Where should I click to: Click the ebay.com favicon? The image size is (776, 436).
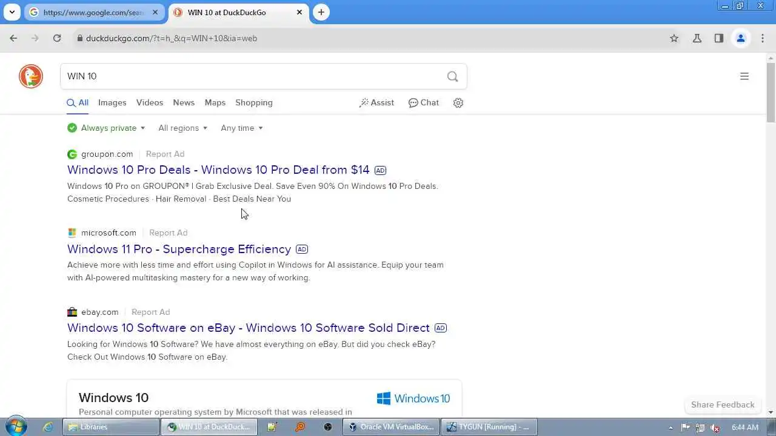[x=72, y=312]
